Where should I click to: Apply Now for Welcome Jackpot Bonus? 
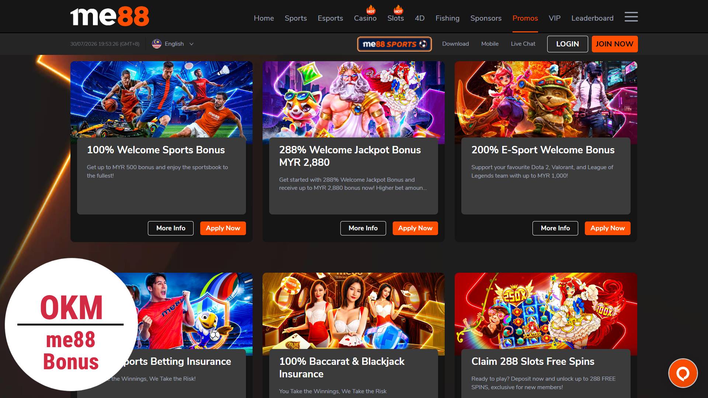pos(415,228)
